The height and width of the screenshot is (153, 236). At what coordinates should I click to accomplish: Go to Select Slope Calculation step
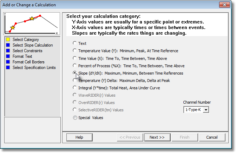33,45
